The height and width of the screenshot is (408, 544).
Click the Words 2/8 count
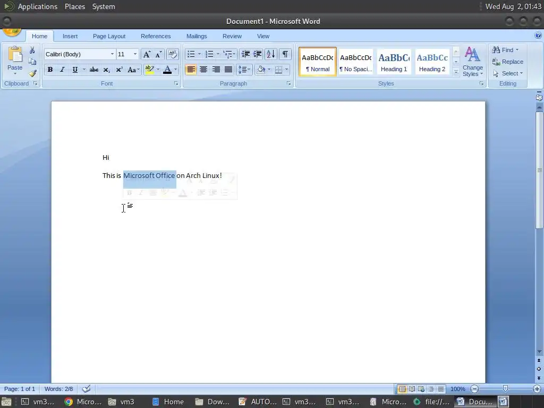[58, 389]
